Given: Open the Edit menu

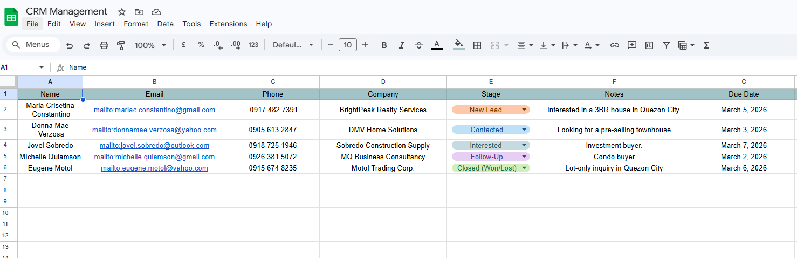Looking at the screenshot, I should point(54,24).
